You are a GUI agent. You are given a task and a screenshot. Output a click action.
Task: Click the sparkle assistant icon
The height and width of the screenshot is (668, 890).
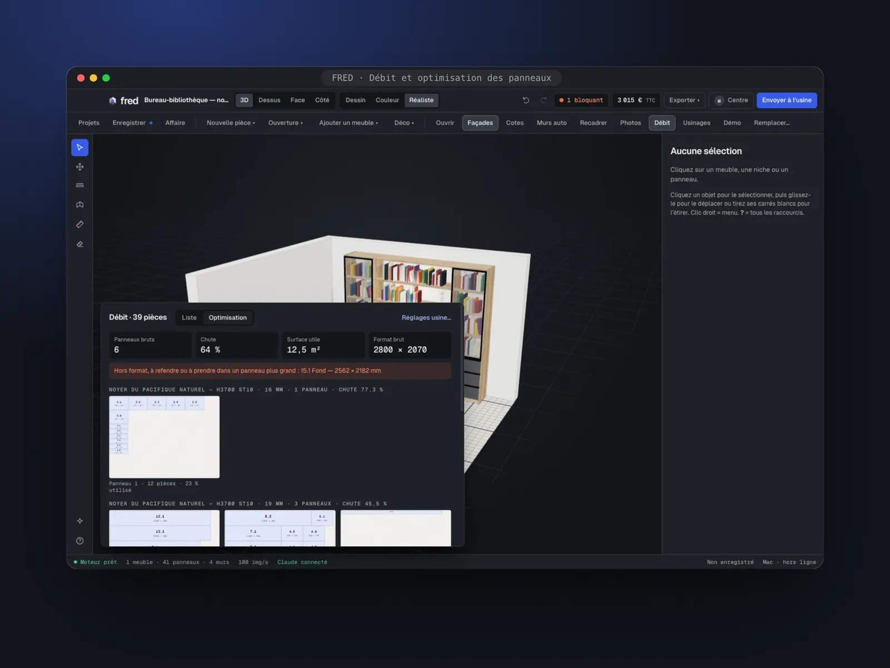pos(80,521)
